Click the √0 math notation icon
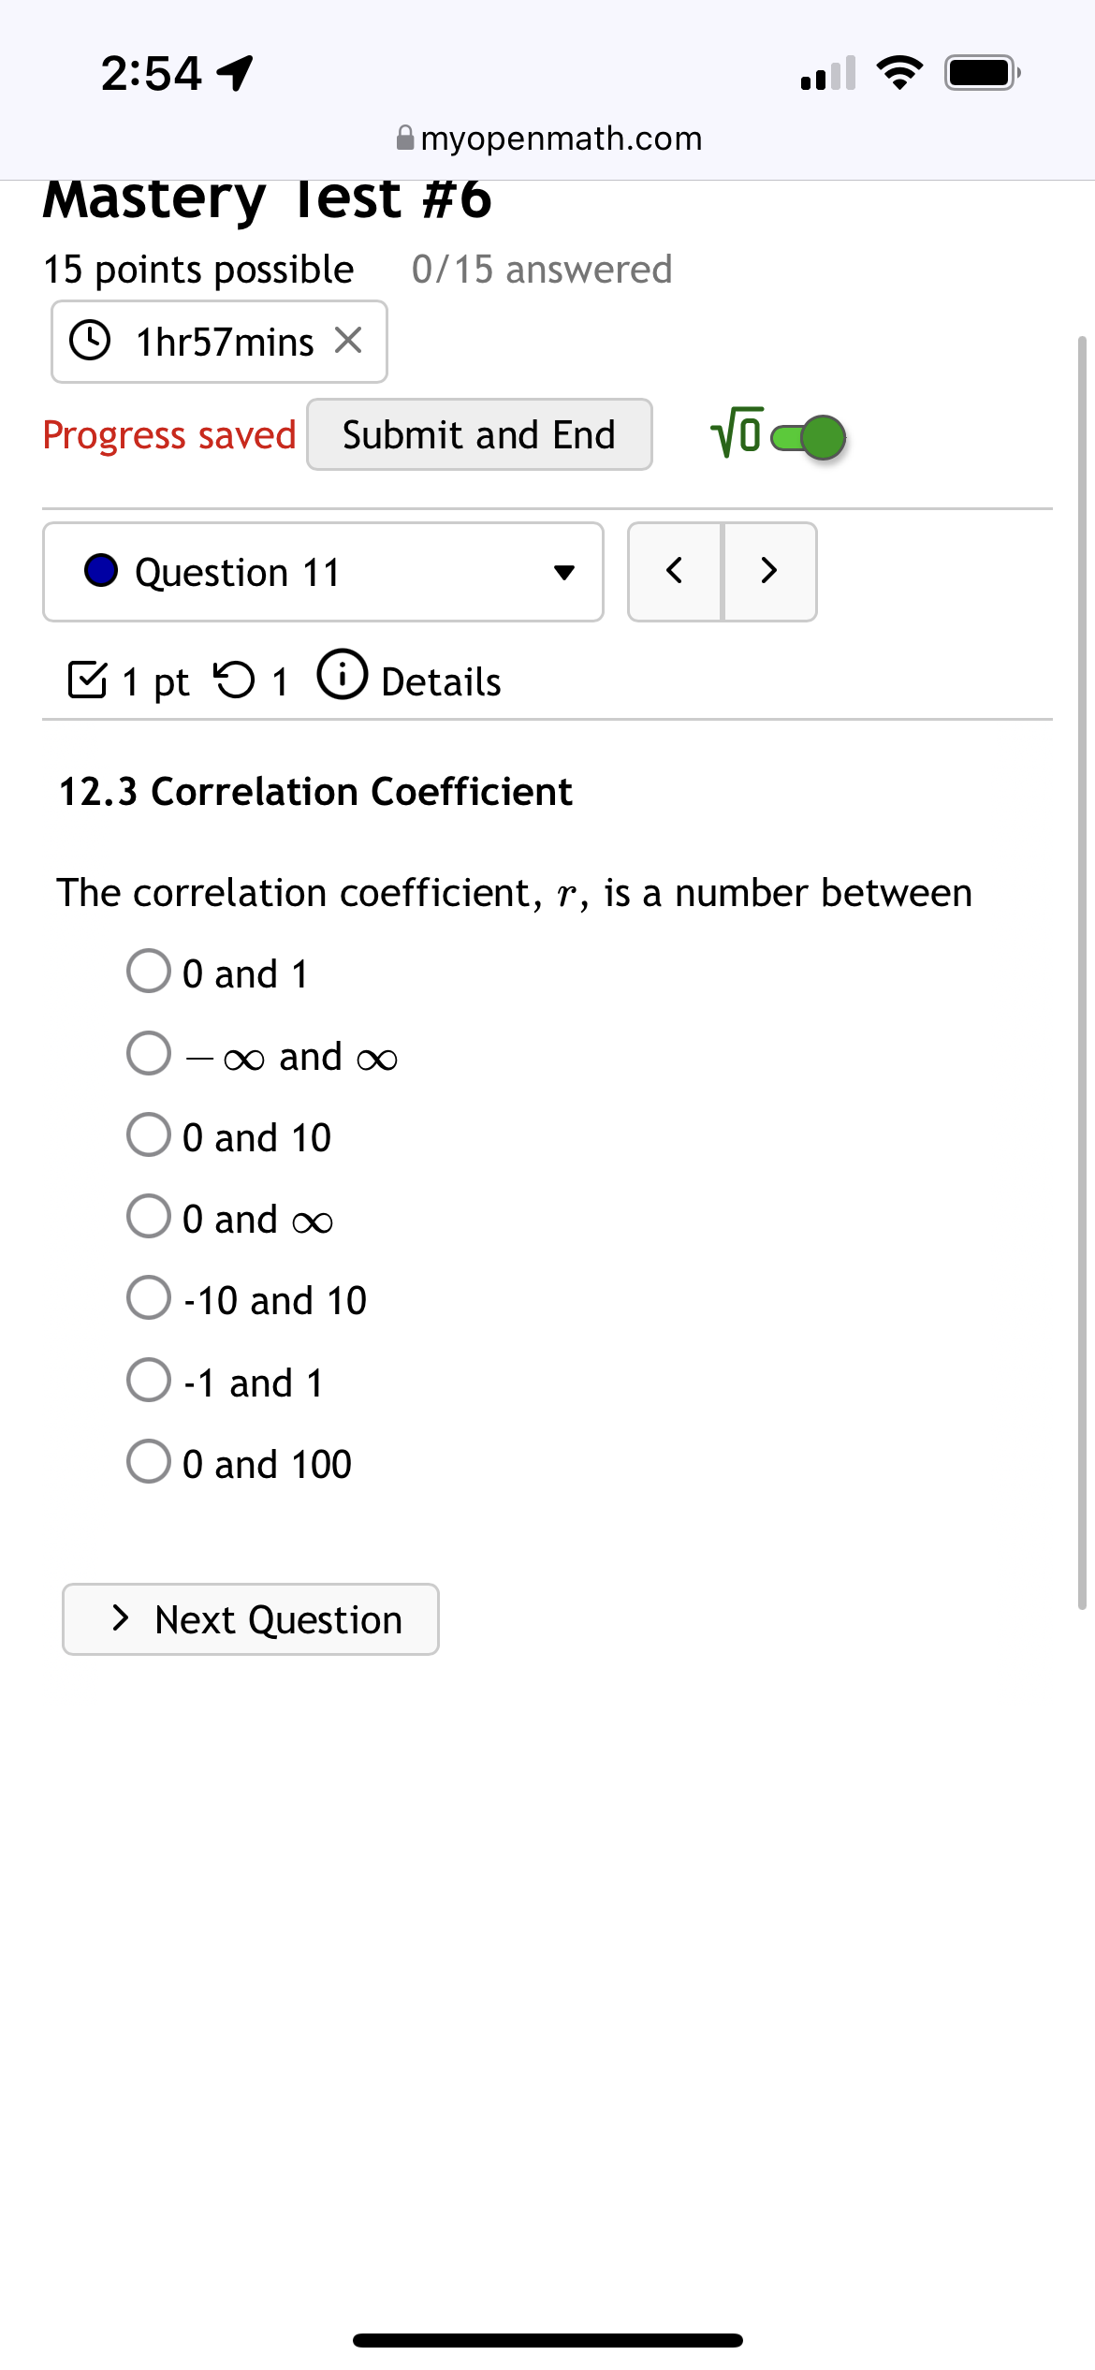The image size is (1095, 2370). coord(736,434)
